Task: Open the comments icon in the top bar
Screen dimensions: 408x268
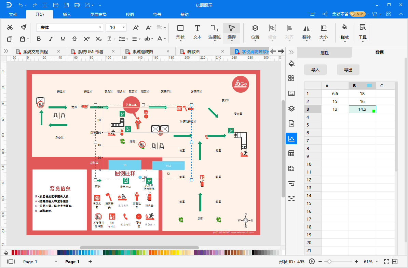Action: pos(313,14)
